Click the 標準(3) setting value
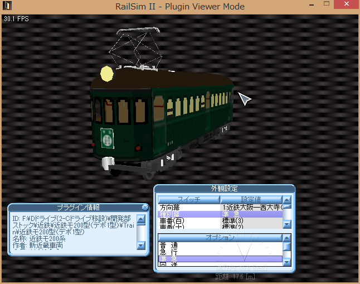 [232, 221]
